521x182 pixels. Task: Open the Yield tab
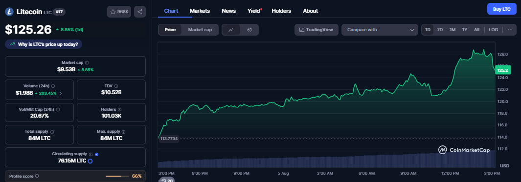tap(254, 11)
